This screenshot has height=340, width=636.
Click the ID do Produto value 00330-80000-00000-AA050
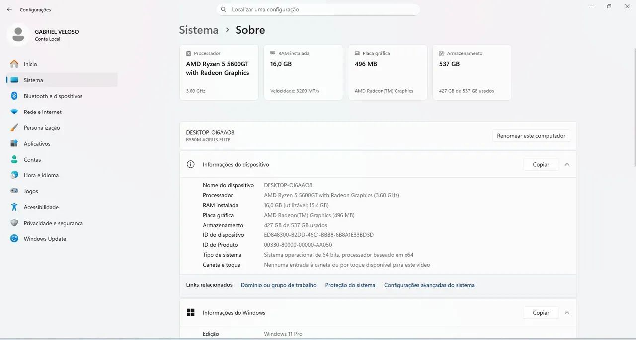(x=298, y=245)
